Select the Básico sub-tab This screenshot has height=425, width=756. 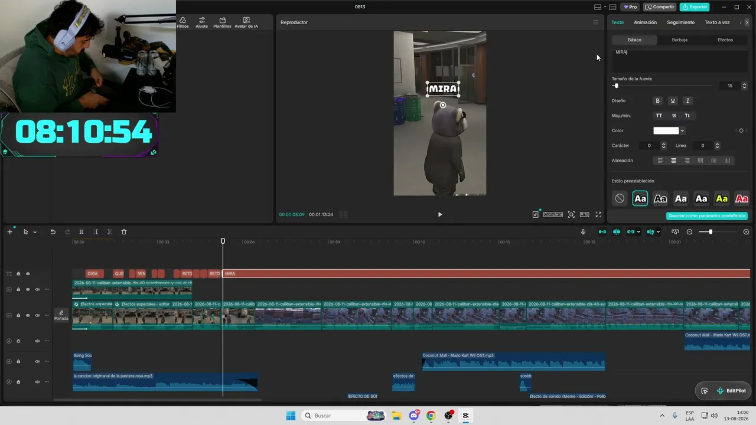tap(634, 40)
